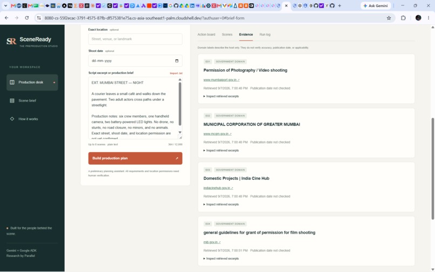Image resolution: width=435 pixels, height=272 pixels.
Task: Click the main page vertical scrollbar
Action: 432,168
